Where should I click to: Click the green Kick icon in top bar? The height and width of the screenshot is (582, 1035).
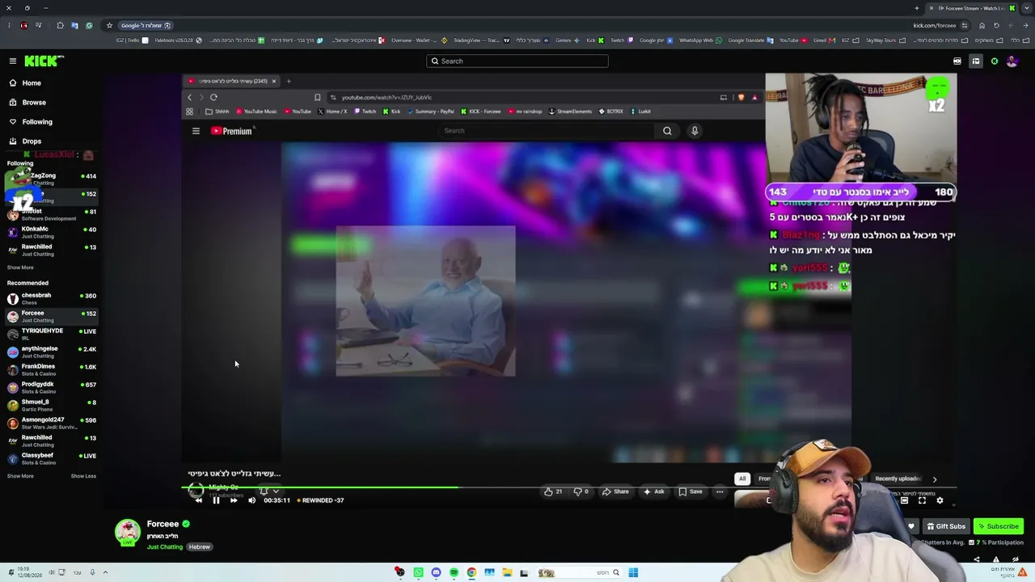coord(995,61)
